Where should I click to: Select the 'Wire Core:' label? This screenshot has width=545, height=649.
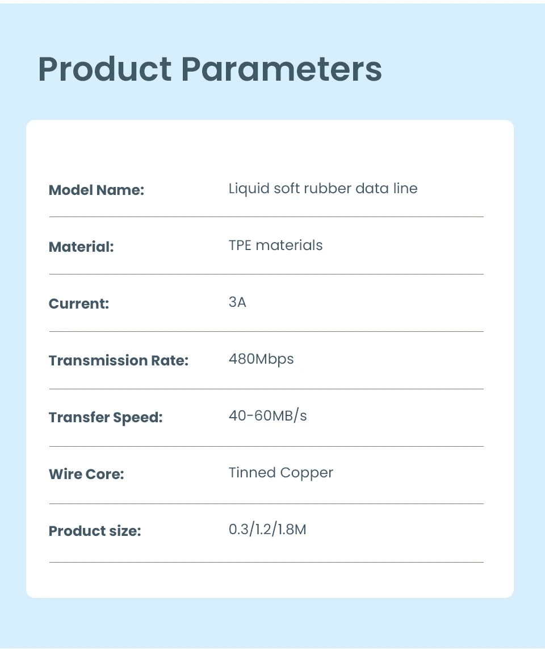tap(86, 474)
